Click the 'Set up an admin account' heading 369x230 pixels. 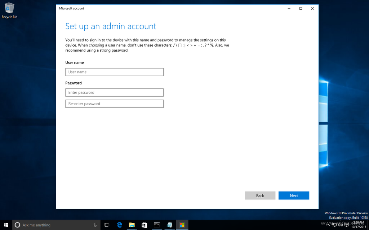111,26
